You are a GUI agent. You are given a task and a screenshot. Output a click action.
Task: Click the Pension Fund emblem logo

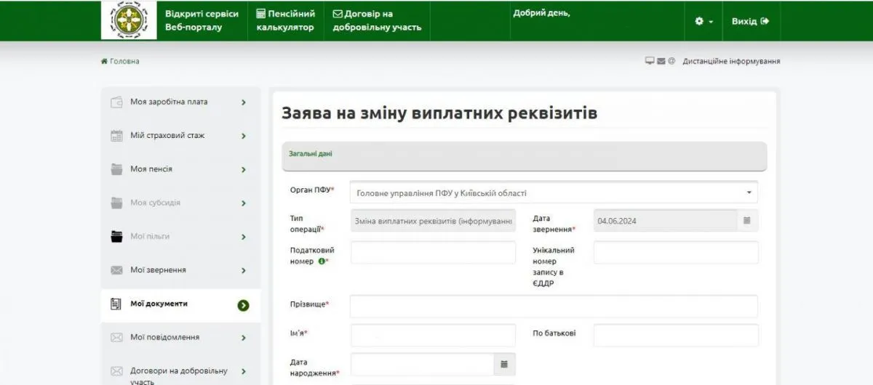[x=129, y=20]
